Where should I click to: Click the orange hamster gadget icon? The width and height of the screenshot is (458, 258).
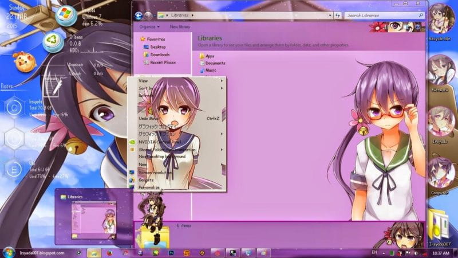coord(25,62)
